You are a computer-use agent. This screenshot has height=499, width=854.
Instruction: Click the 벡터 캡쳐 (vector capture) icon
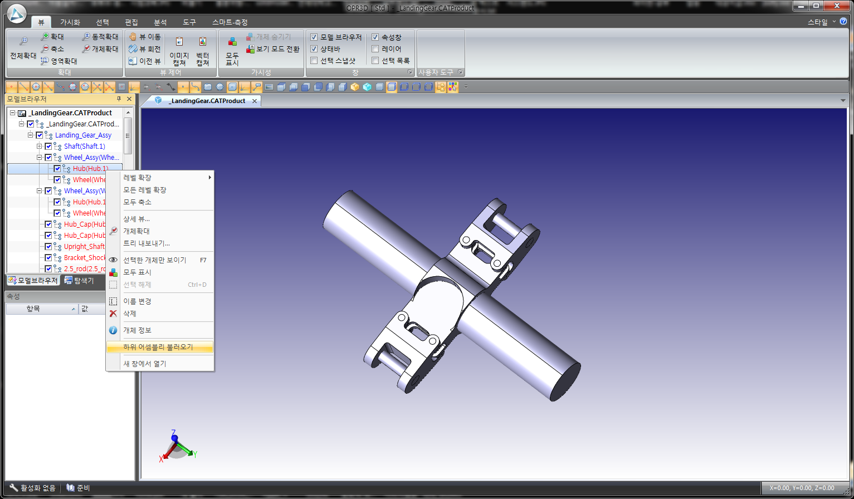pos(203,42)
